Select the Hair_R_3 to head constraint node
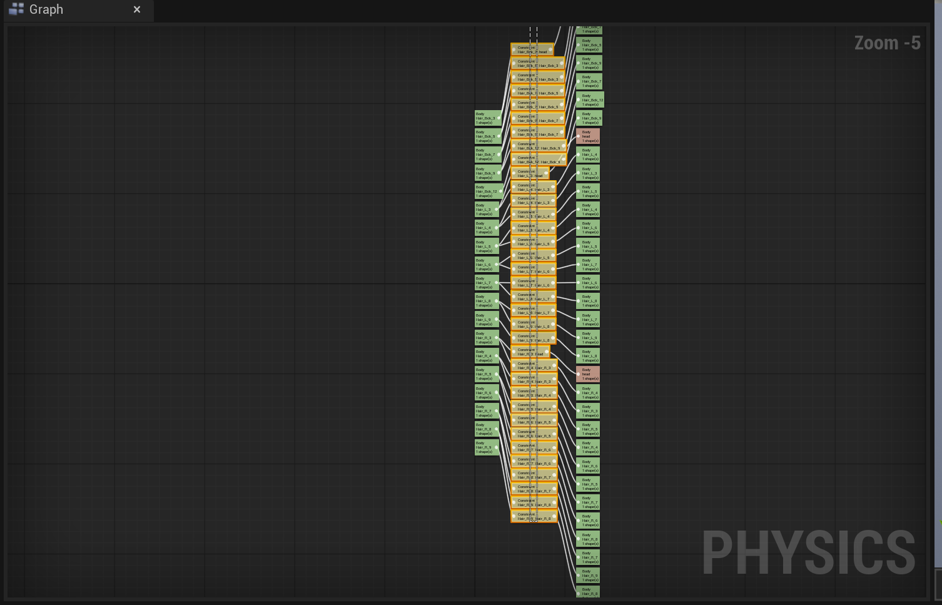942x605 pixels. coord(530,352)
